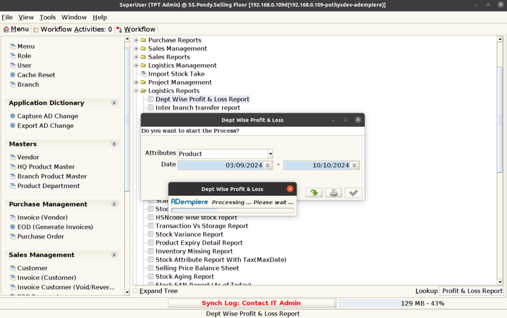The image size is (507, 318).
Task: Click the HQ Product Master window icon
Action: (x=12, y=167)
